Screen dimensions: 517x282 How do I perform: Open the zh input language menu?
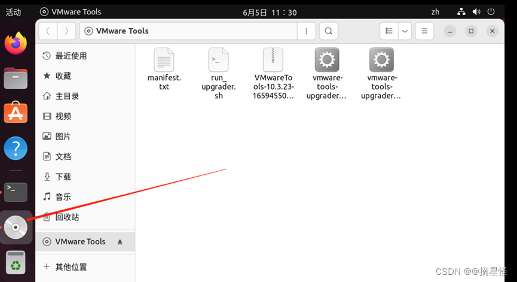tap(435, 12)
